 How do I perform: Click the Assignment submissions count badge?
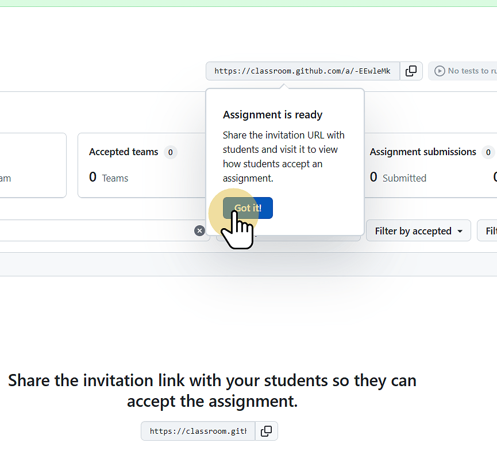(488, 152)
